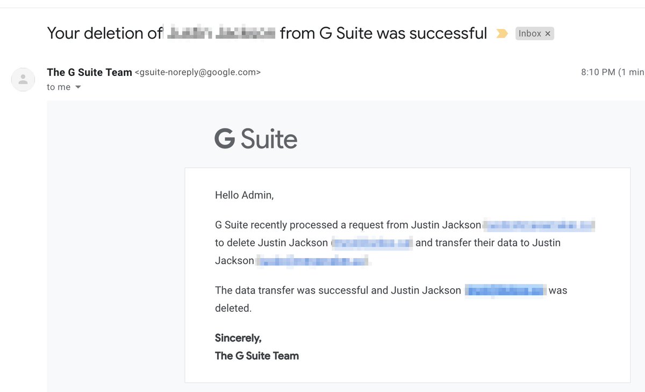The height and width of the screenshot is (392, 645).
Task: Click the G Suite logo in email
Action: (x=256, y=139)
